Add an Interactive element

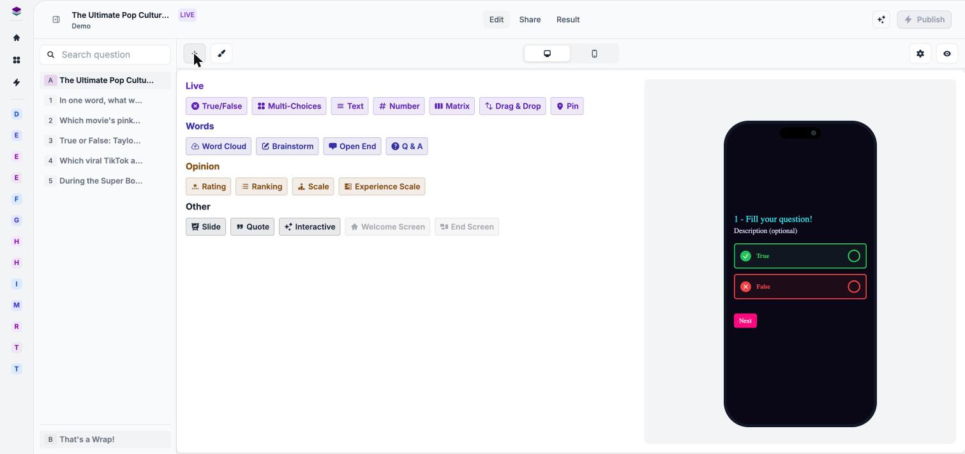310,227
